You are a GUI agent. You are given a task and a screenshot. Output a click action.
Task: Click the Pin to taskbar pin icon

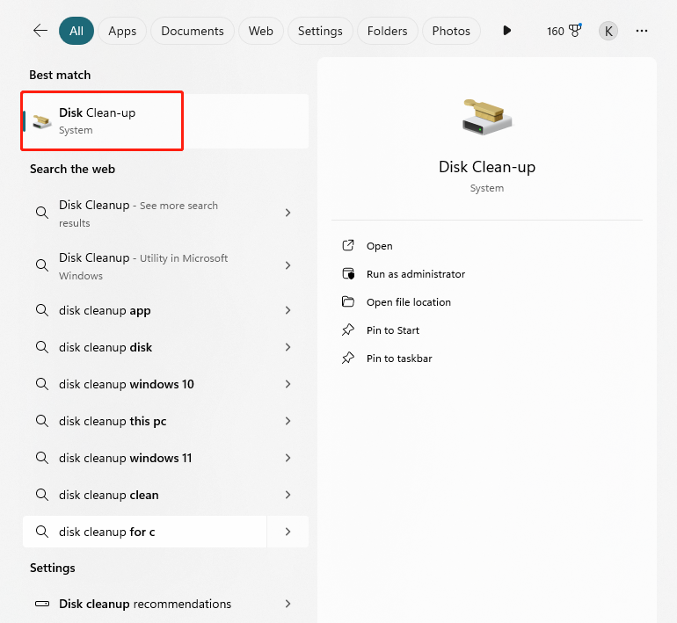click(348, 359)
